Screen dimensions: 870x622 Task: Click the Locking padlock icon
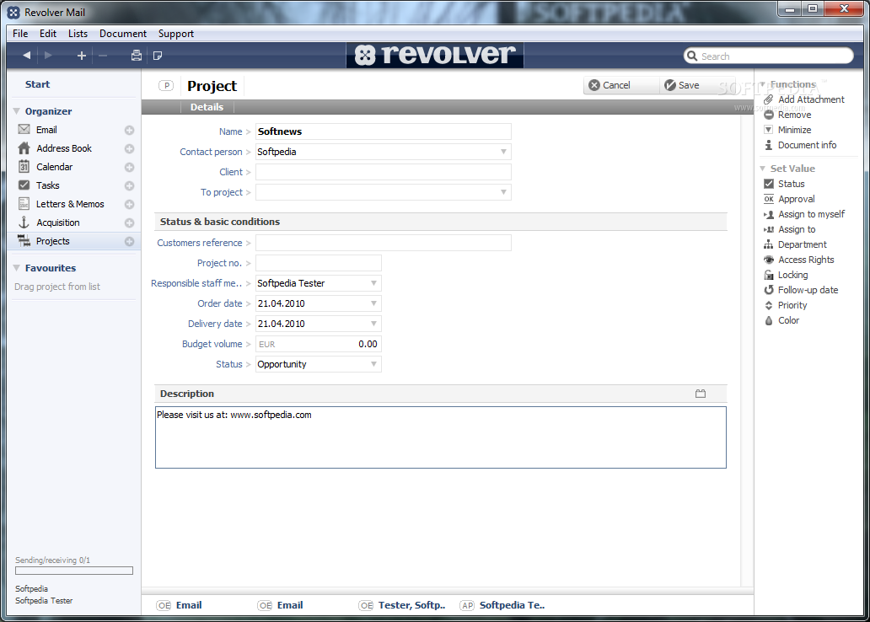pos(769,275)
